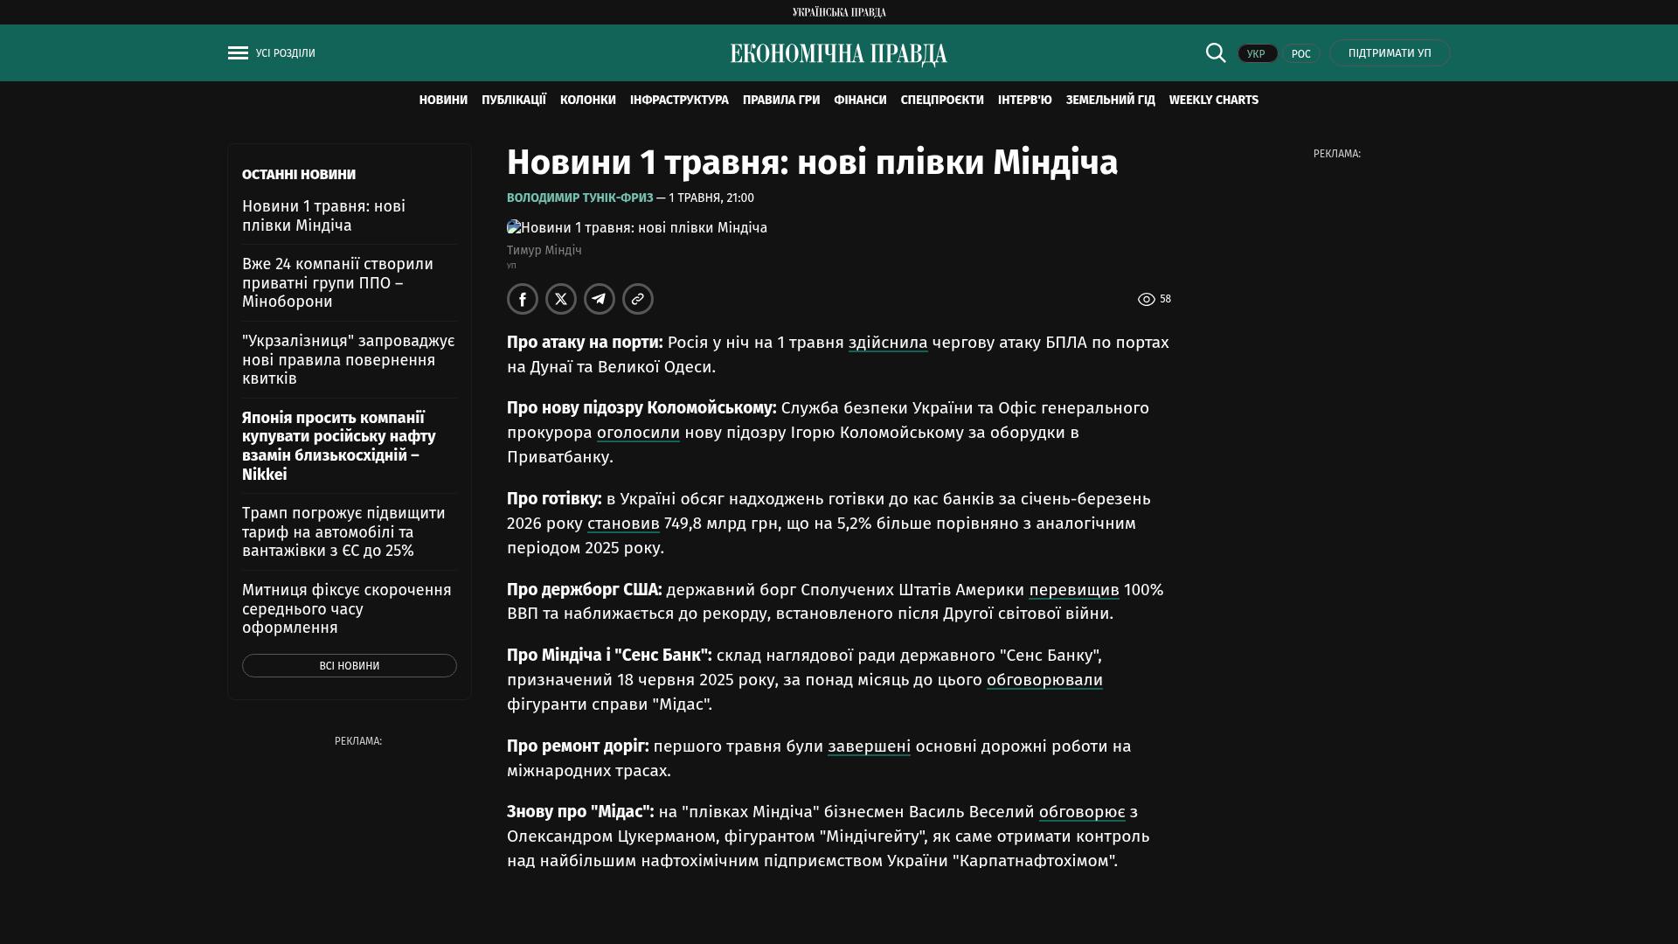Click ВСІ НОВИНИ button
Viewport: 1678px width, 944px height.
[350, 666]
